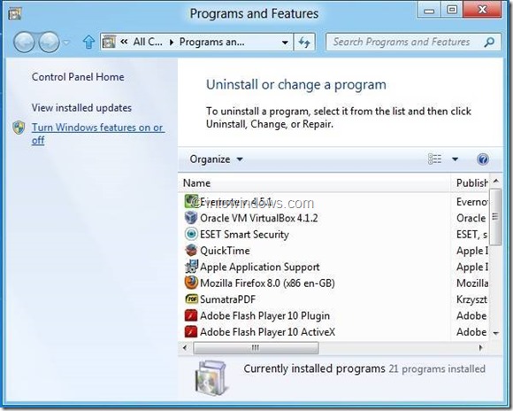Click the Back navigation arrow
The width and height of the screenshot is (513, 411).
(24, 42)
